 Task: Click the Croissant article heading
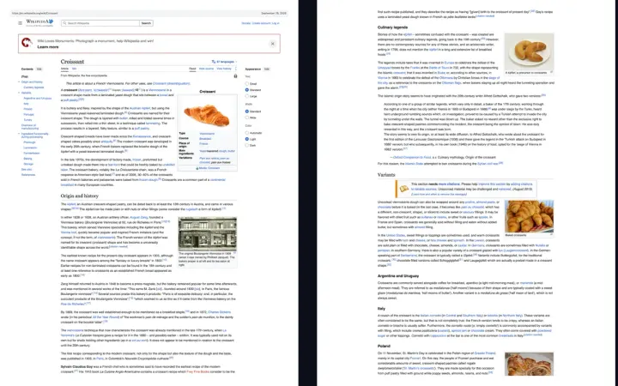[x=72, y=62]
